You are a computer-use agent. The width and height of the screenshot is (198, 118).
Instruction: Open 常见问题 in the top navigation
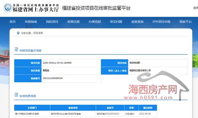[x=116, y=22]
